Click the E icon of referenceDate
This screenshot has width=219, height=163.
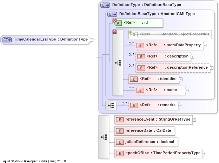120,131
